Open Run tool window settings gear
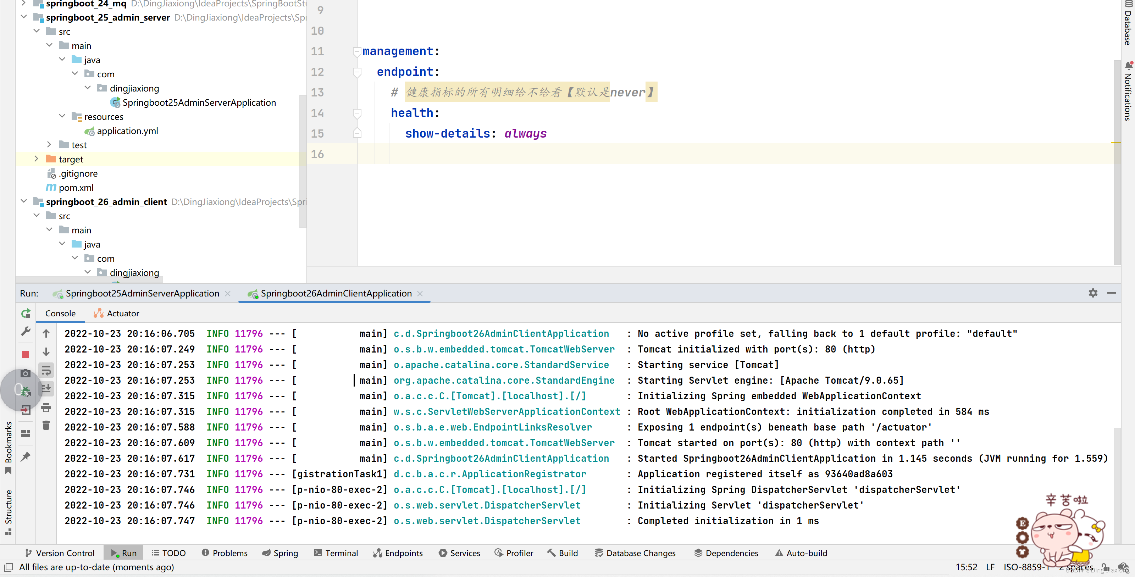This screenshot has width=1135, height=577. pyautogui.click(x=1093, y=293)
